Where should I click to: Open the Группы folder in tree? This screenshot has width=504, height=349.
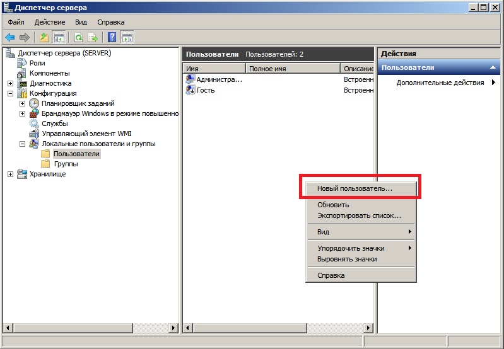[66, 164]
